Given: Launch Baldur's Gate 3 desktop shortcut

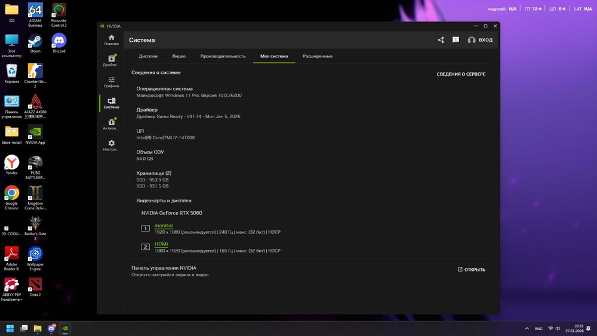Looking at the screenshot, I should click(35, 228).
